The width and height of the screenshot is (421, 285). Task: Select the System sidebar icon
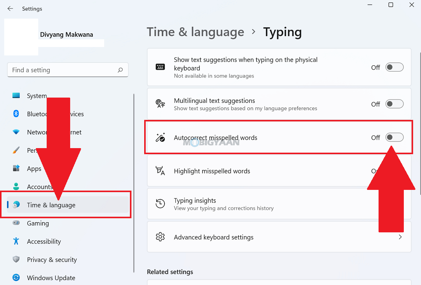(x=16, y=95)
